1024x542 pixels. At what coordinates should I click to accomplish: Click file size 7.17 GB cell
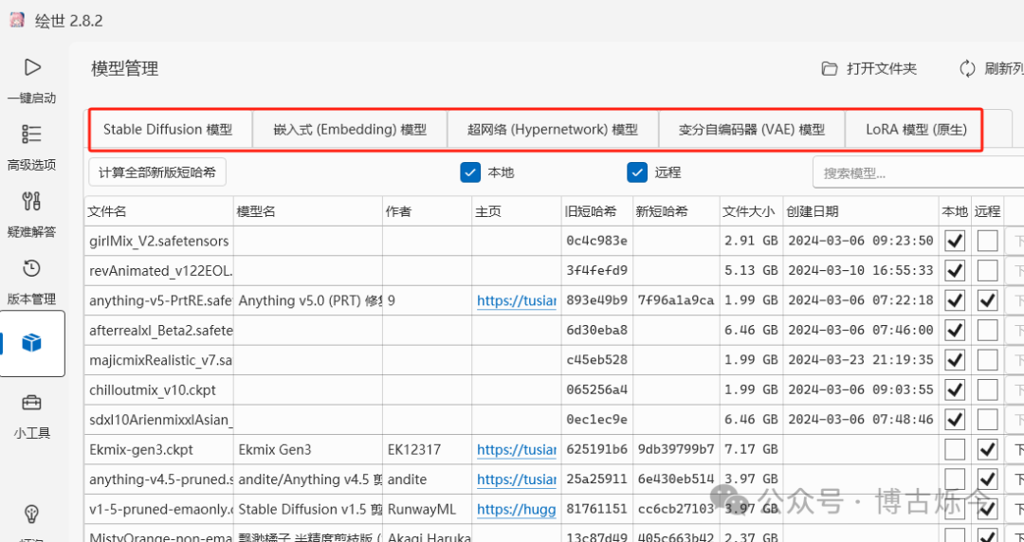[751, 449]
